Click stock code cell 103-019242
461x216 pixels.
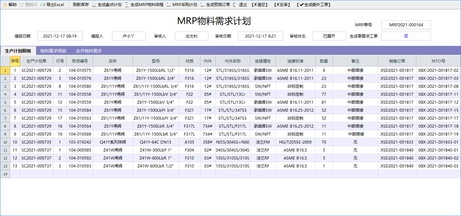(80, 142)
